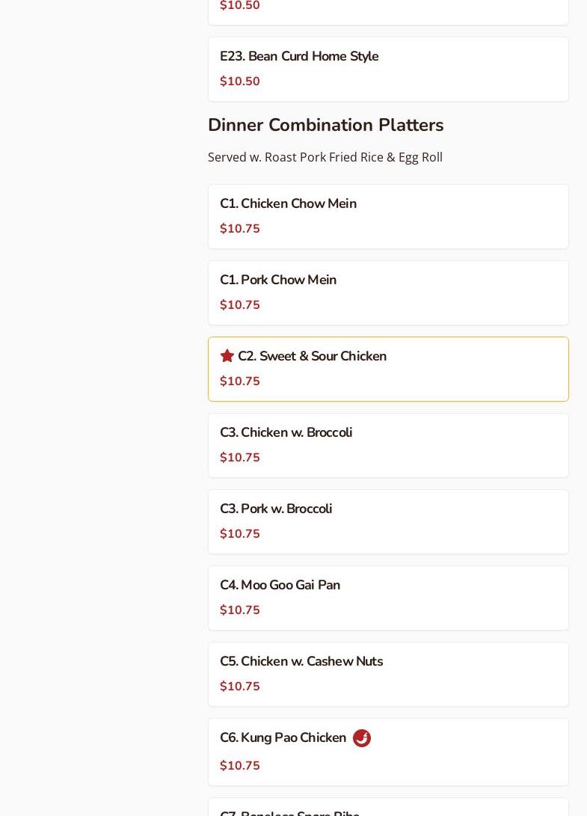
Task: Open C6. Kung Pao Chicken item
Action: pos(283,738)
